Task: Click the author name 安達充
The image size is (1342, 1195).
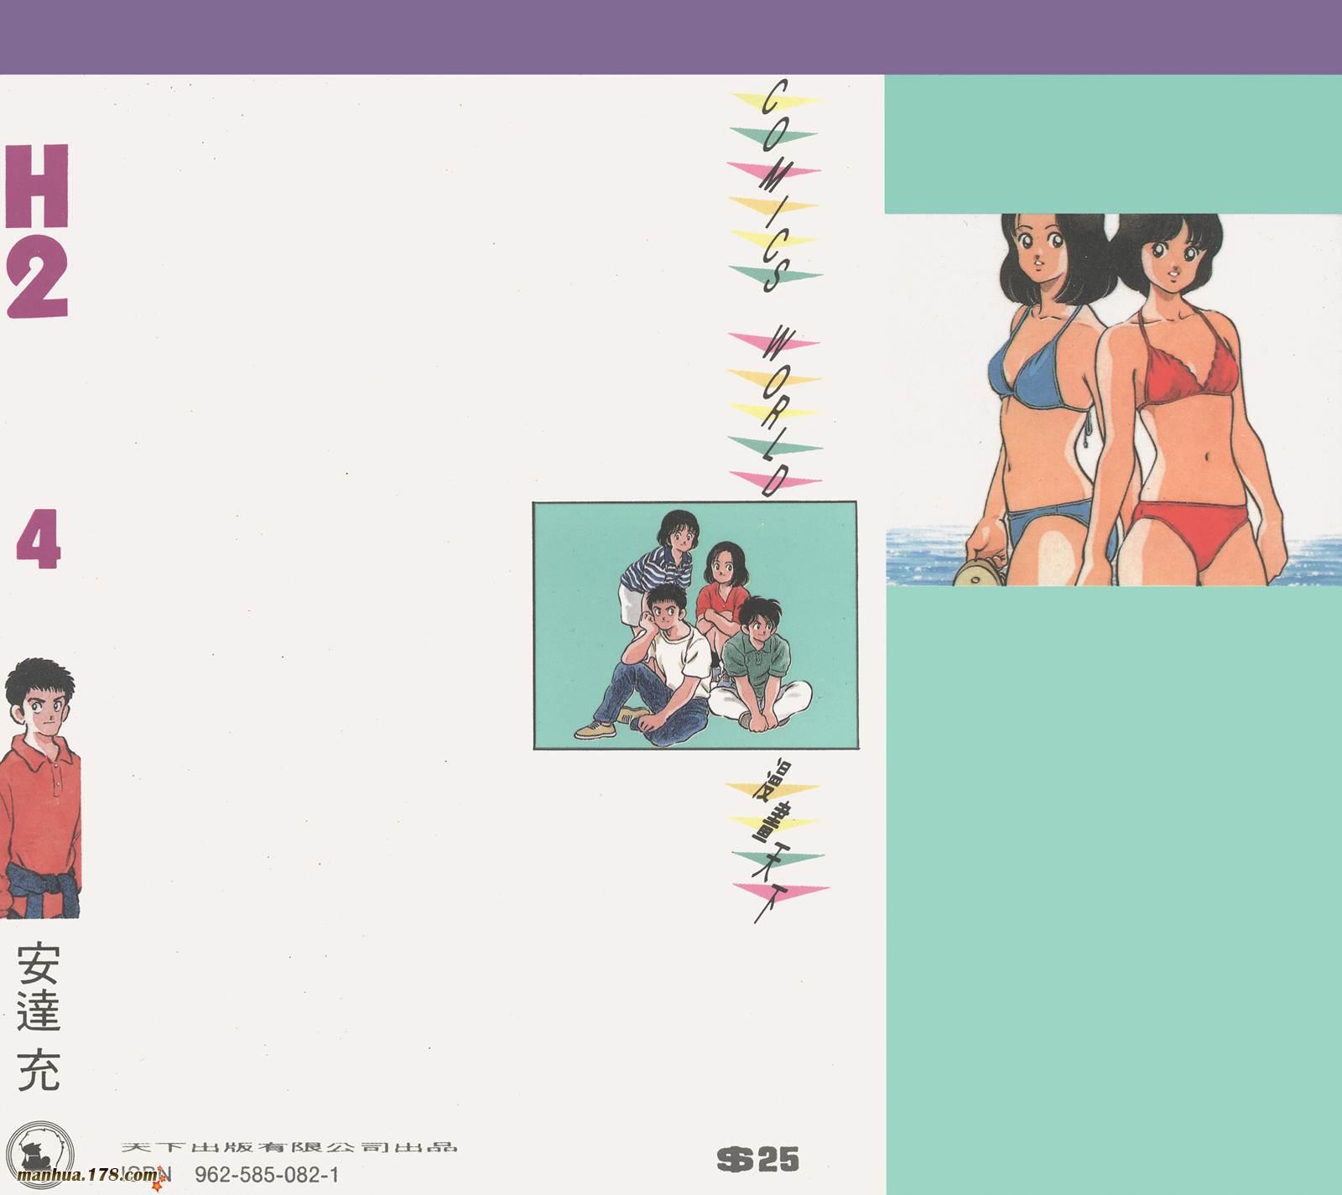Action: (x=39, y=1016)
